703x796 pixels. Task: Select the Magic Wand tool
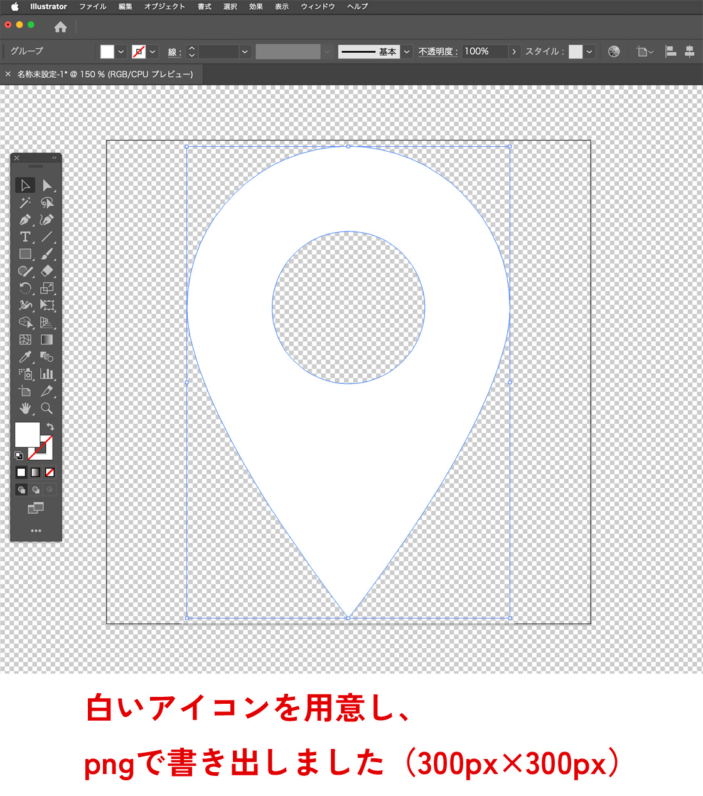25,203
